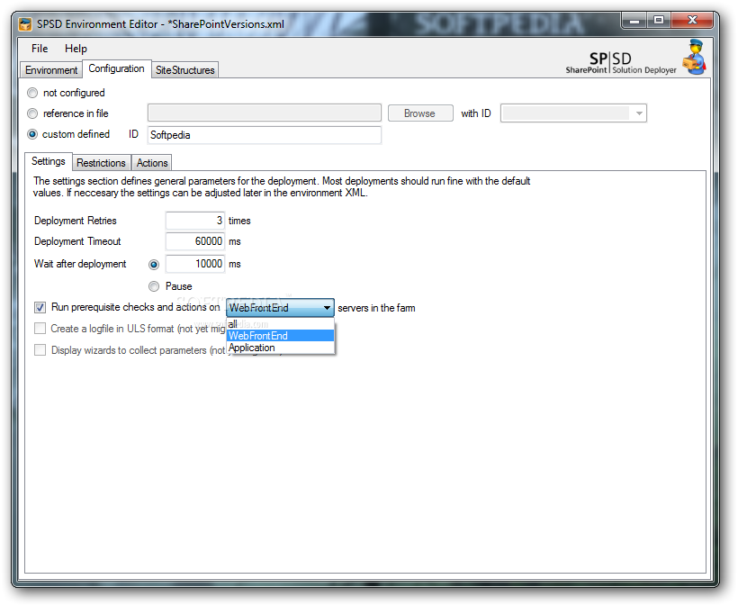Viewport: 738px width, 606px height.
Task: Click the Deployment Timeout value field
Action: click(195, 241)
